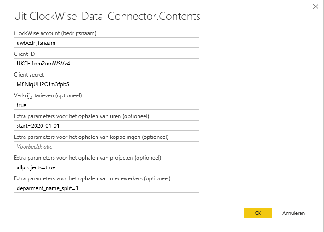The image size is (324, 232).
Task: Select the Client secret input field
Action: (x=107, y=84)
